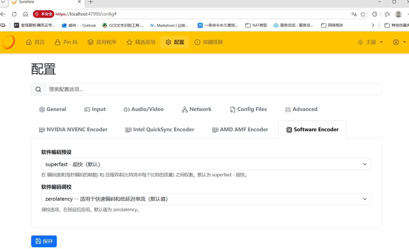409x249 pixels.
Task: Click the browser home icon
Action: (x=26, y=14)
